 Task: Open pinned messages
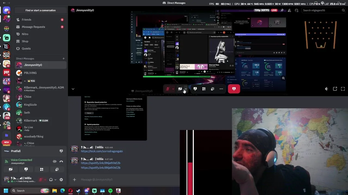(x=282, y=10)
